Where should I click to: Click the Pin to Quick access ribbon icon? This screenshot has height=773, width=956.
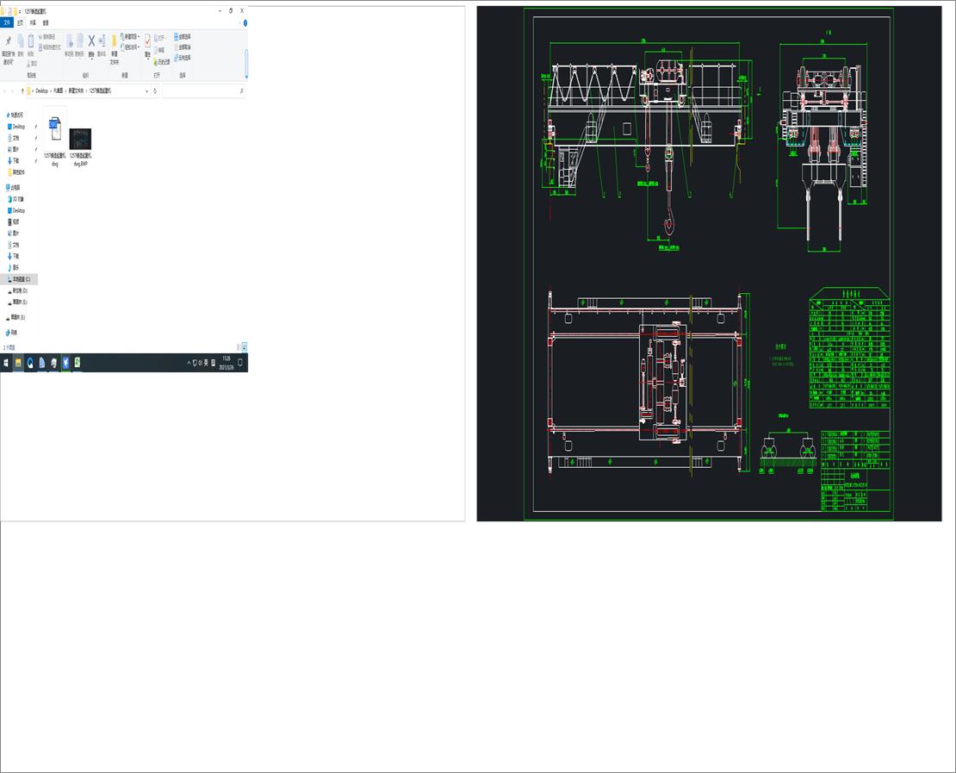[8, 41]
